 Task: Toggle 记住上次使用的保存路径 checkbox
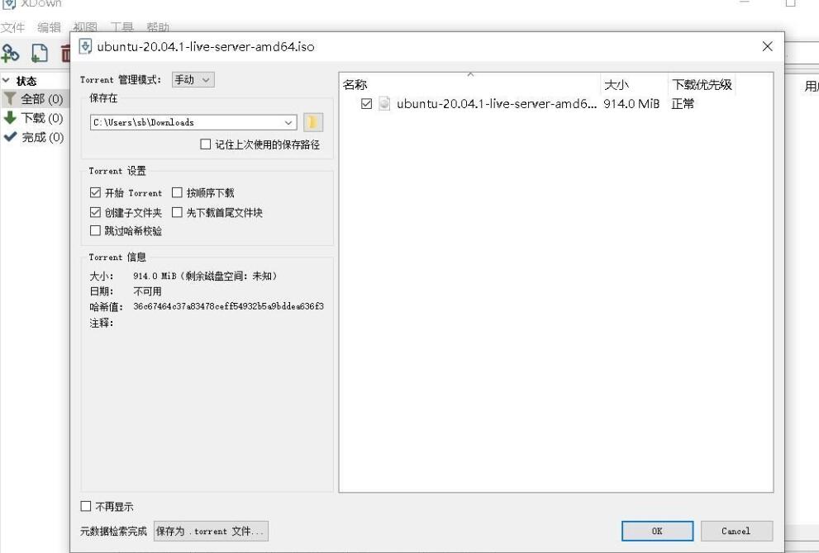tap(206, 144)
